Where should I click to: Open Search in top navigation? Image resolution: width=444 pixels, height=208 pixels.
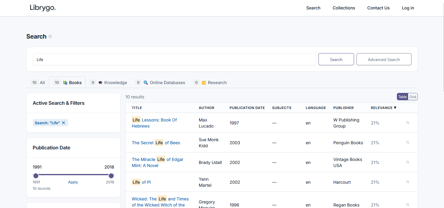click(x=313, y=8)
